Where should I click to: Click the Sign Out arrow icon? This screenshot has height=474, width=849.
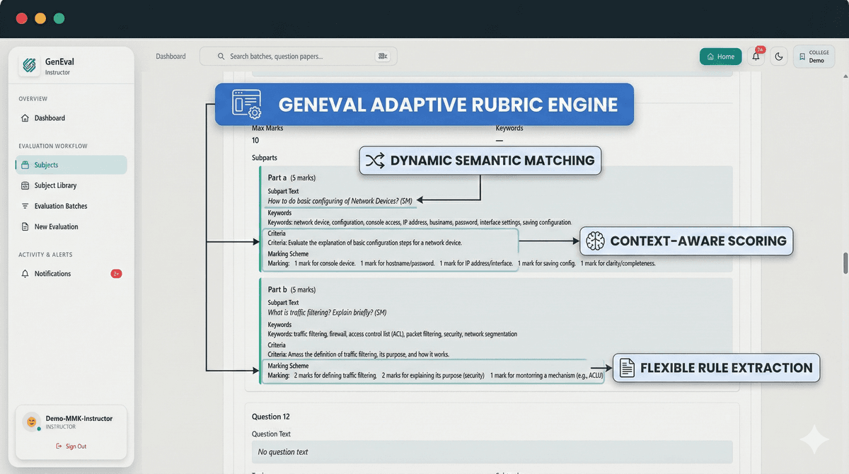[x=59, y=446]
